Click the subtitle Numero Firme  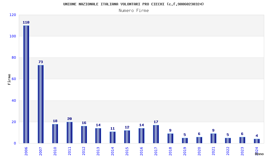tap(134, 11)
